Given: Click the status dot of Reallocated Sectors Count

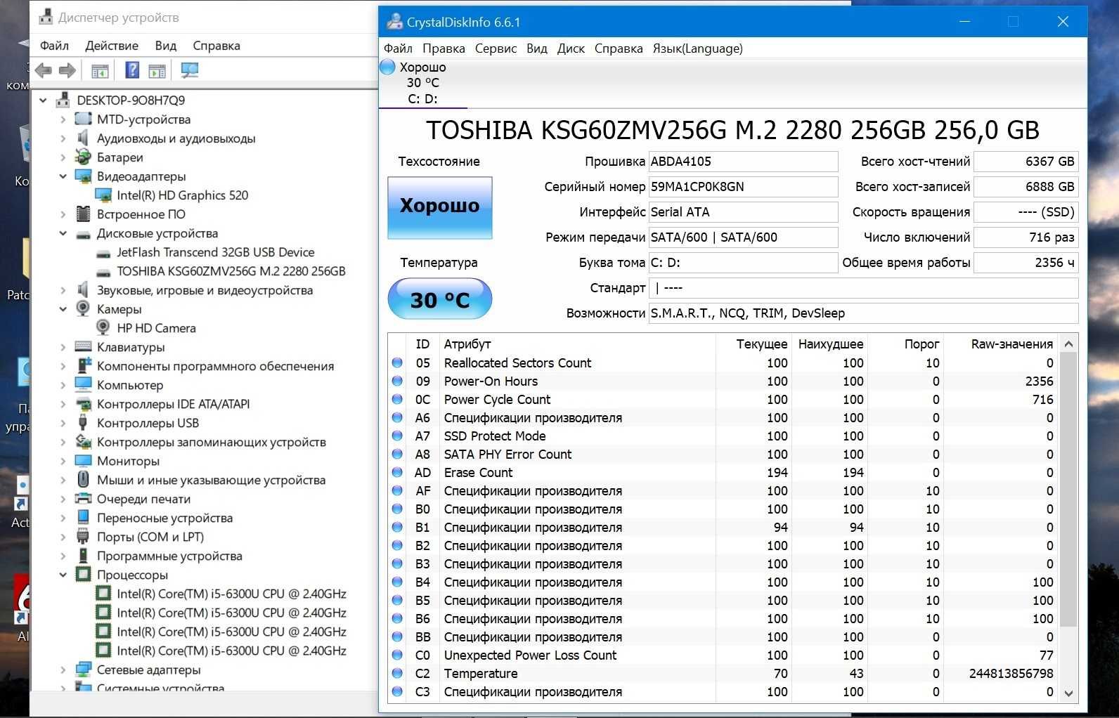Looking at the screenshot, I should [x=397, y=363].
